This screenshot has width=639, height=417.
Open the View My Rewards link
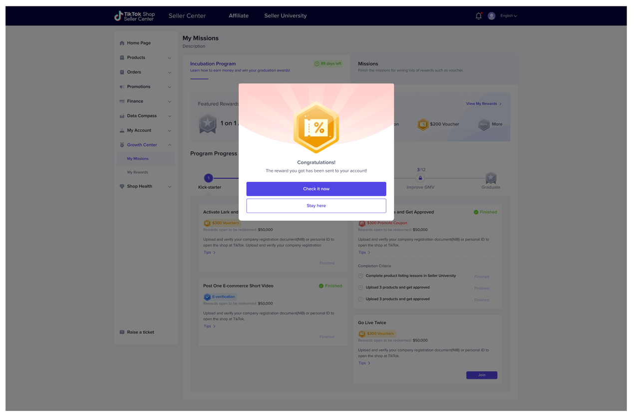484,104
